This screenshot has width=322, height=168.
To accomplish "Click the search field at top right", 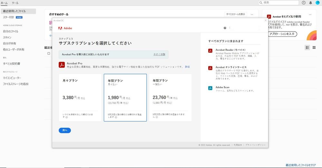I will tap(278, 3).
